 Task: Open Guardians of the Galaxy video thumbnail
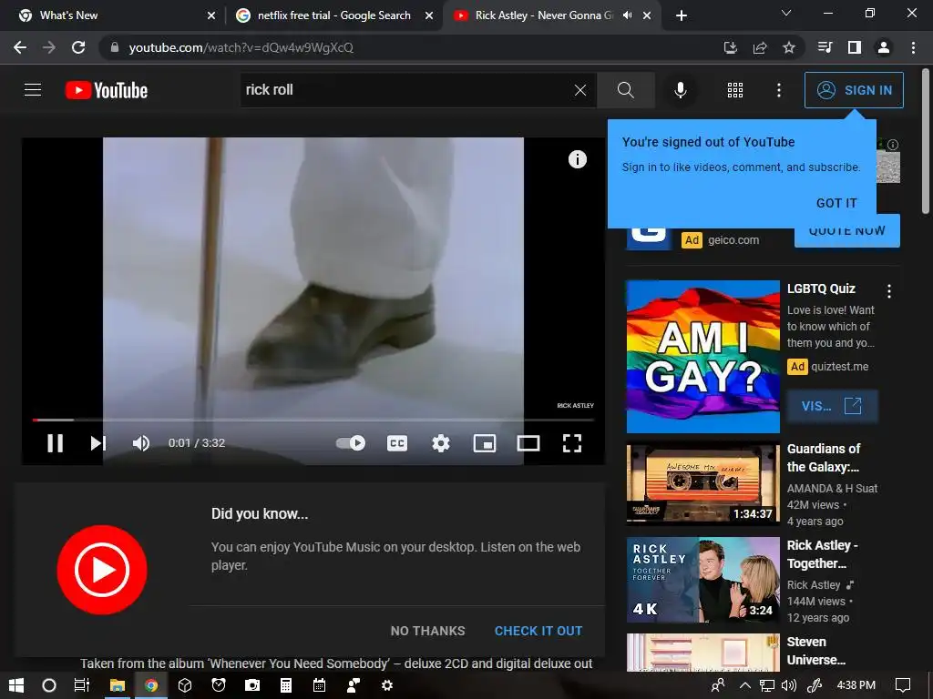tap(702, 483)
